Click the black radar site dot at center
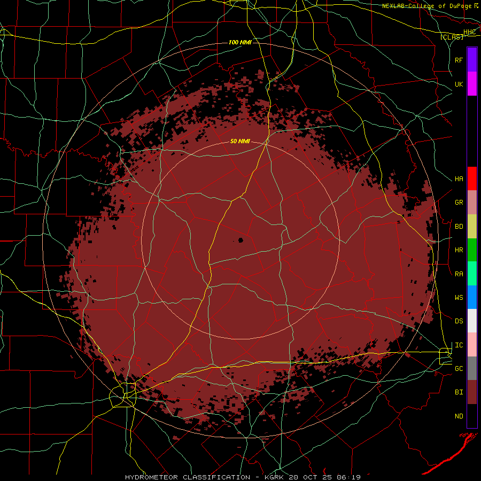The width and height of the screenshot is (481, 481). click(x=241, y=240)
